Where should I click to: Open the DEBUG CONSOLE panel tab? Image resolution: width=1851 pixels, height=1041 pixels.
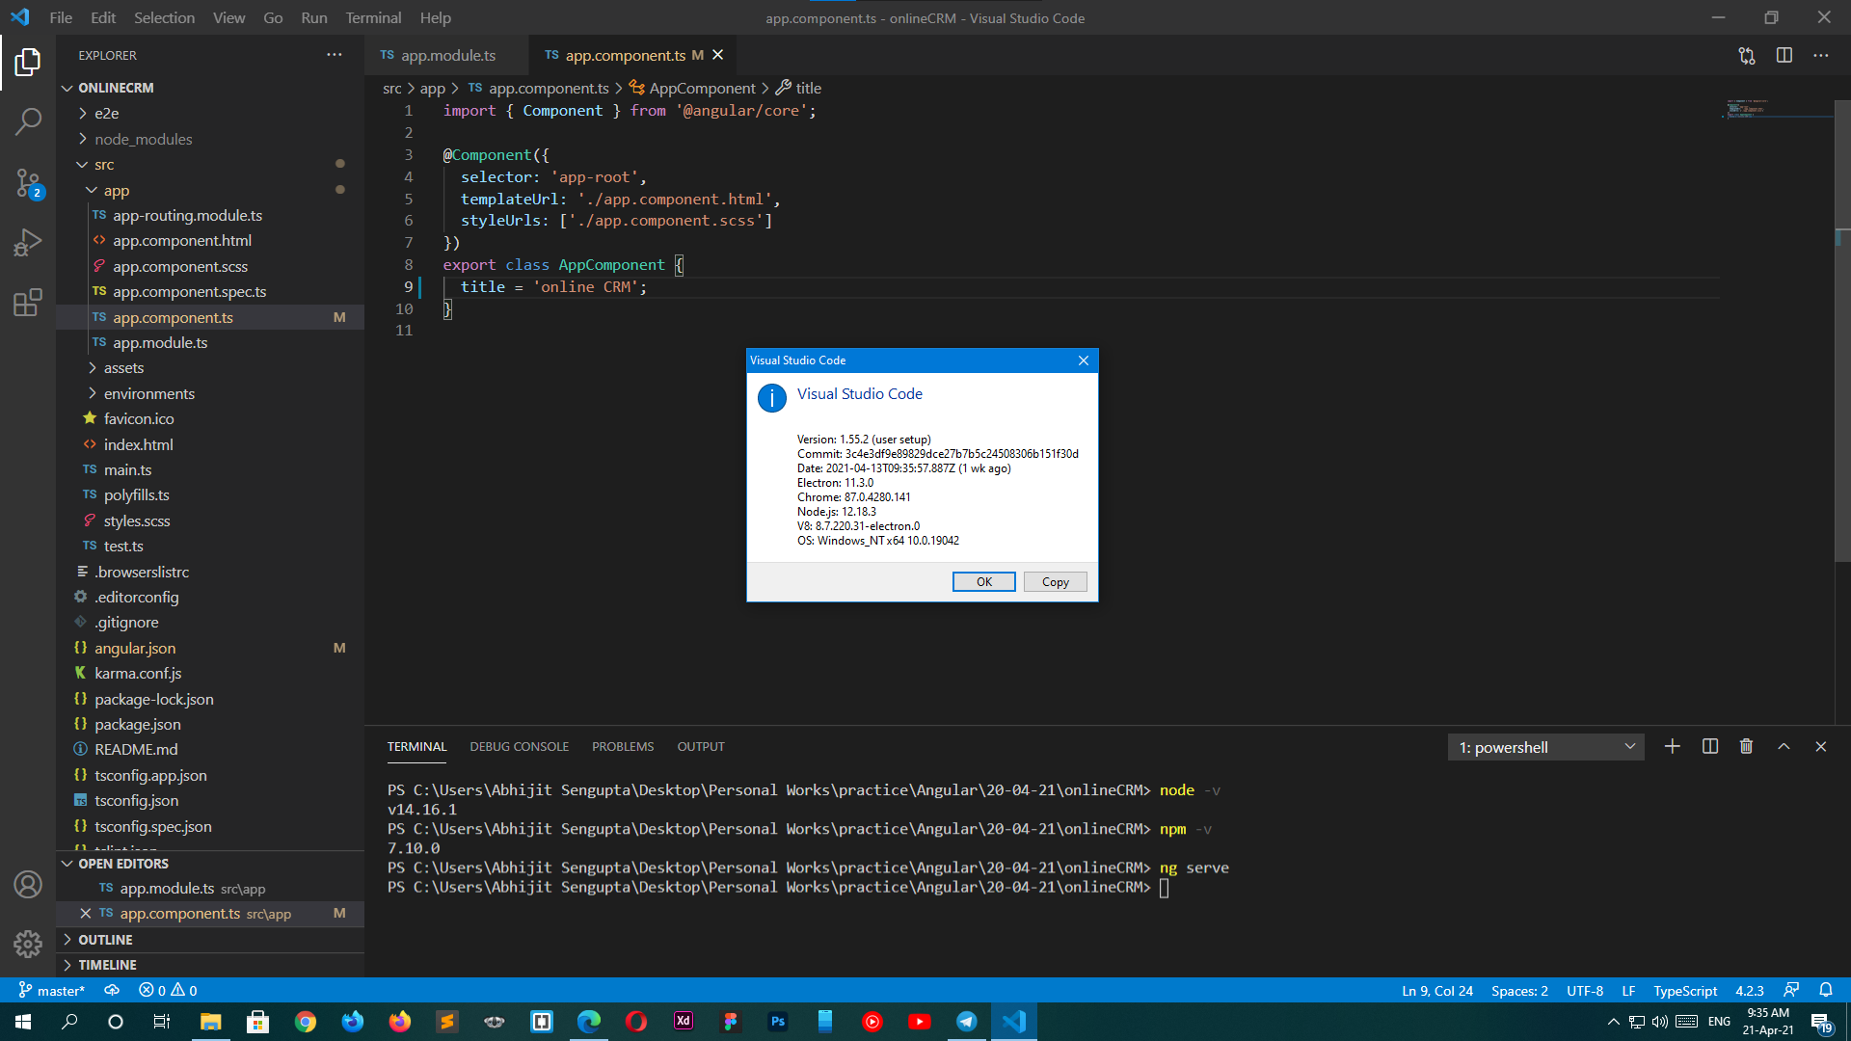click(x=519, y=746)
